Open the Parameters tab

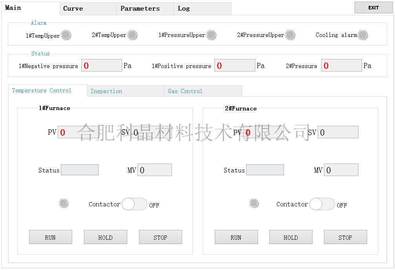(x=145, y=9)
